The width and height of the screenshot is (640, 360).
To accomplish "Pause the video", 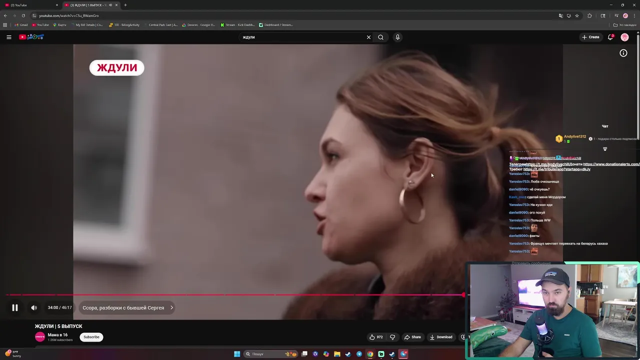I will click(x=15, y=308).
